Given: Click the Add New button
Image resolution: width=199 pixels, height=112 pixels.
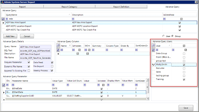Looking at the screenshot, I should click(10, 36).
